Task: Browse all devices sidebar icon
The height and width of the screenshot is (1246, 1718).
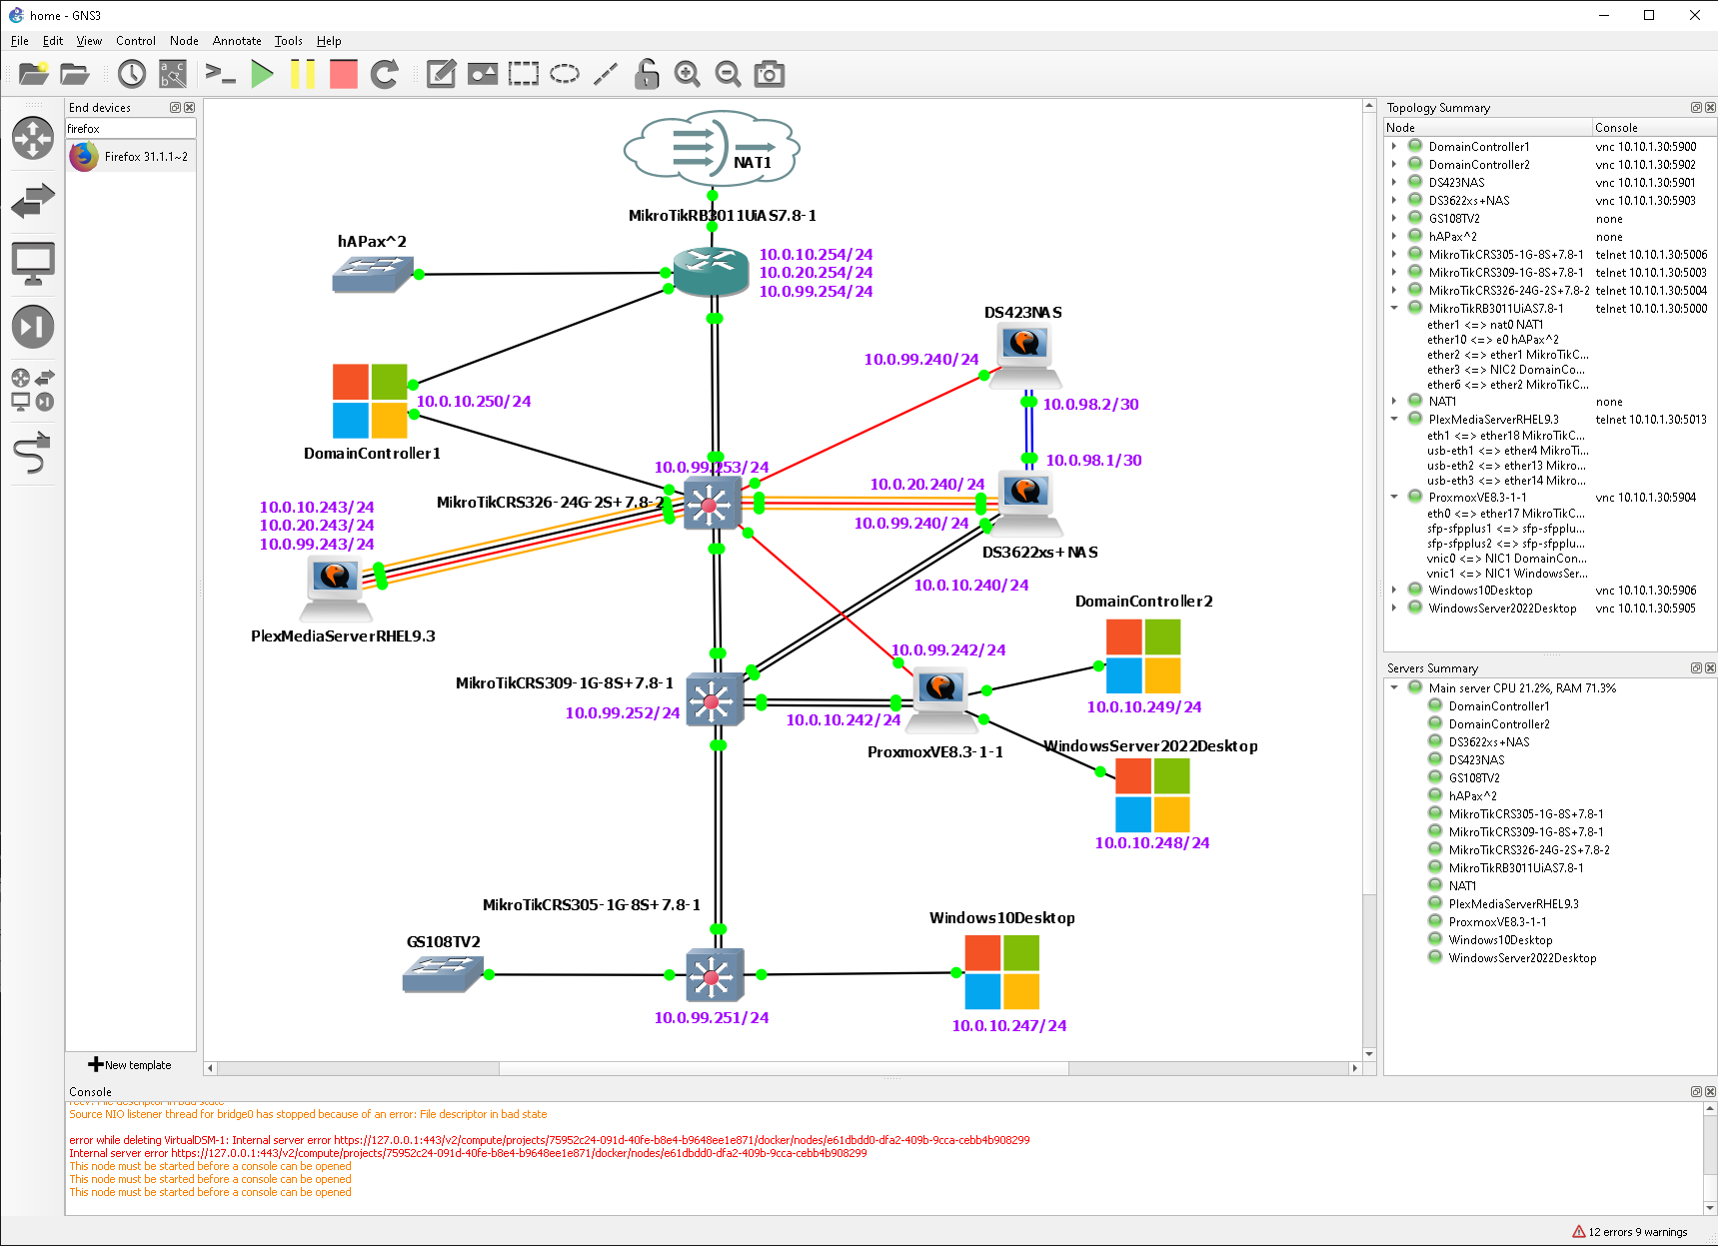Action: [x=33, y=390]
